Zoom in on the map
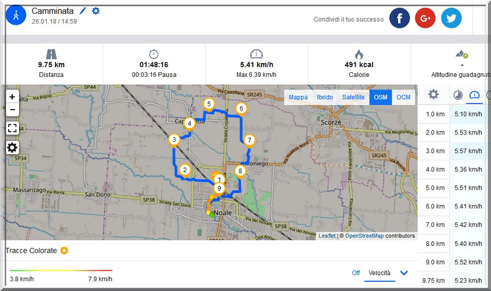491x291 pixels. click(12, 96)
